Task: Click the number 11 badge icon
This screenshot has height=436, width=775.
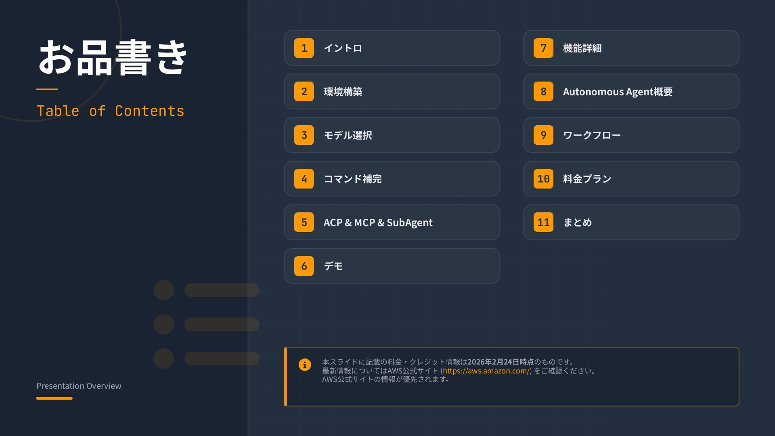Action: pyautogui.click(x=543, y=222)
